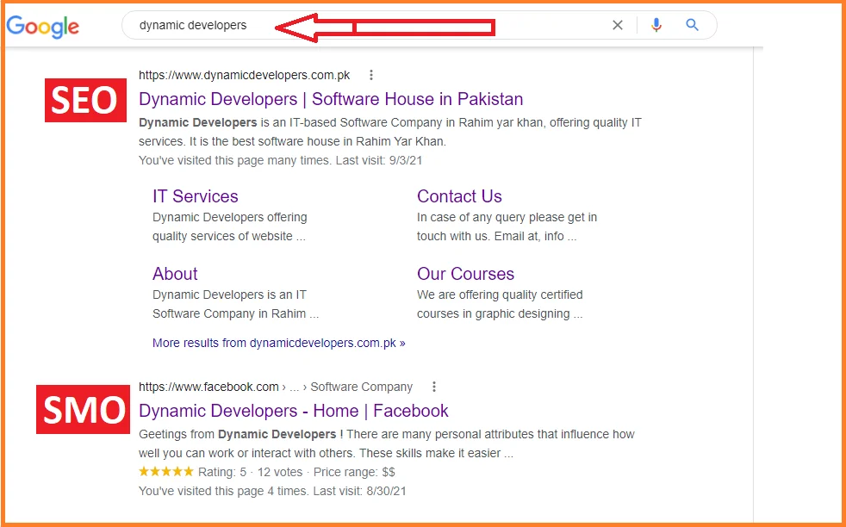Open the 'Contact Us' sitelink
This screenshot has height=527, width=846.
[x=460, y=196]
